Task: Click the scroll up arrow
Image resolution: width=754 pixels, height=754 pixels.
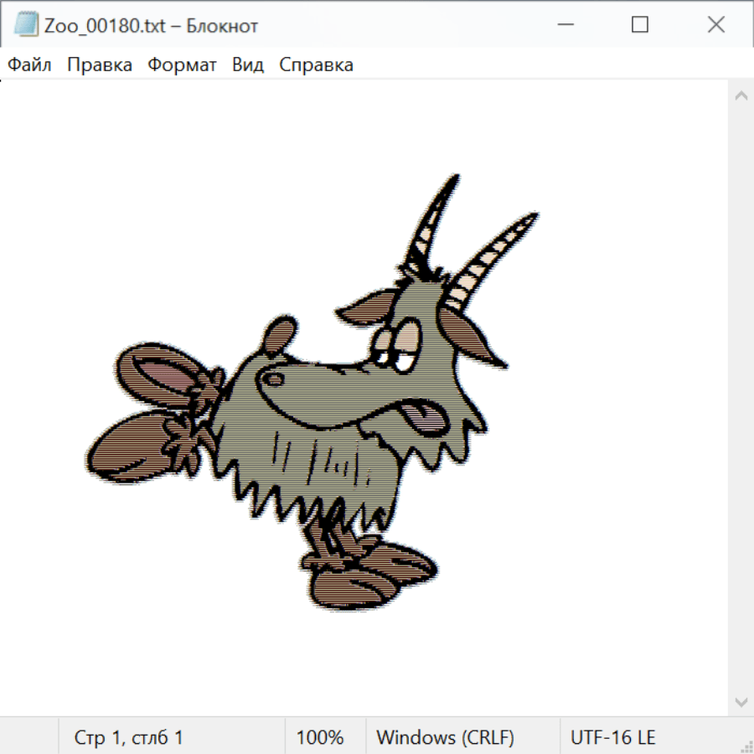Action: click(741, 96)
